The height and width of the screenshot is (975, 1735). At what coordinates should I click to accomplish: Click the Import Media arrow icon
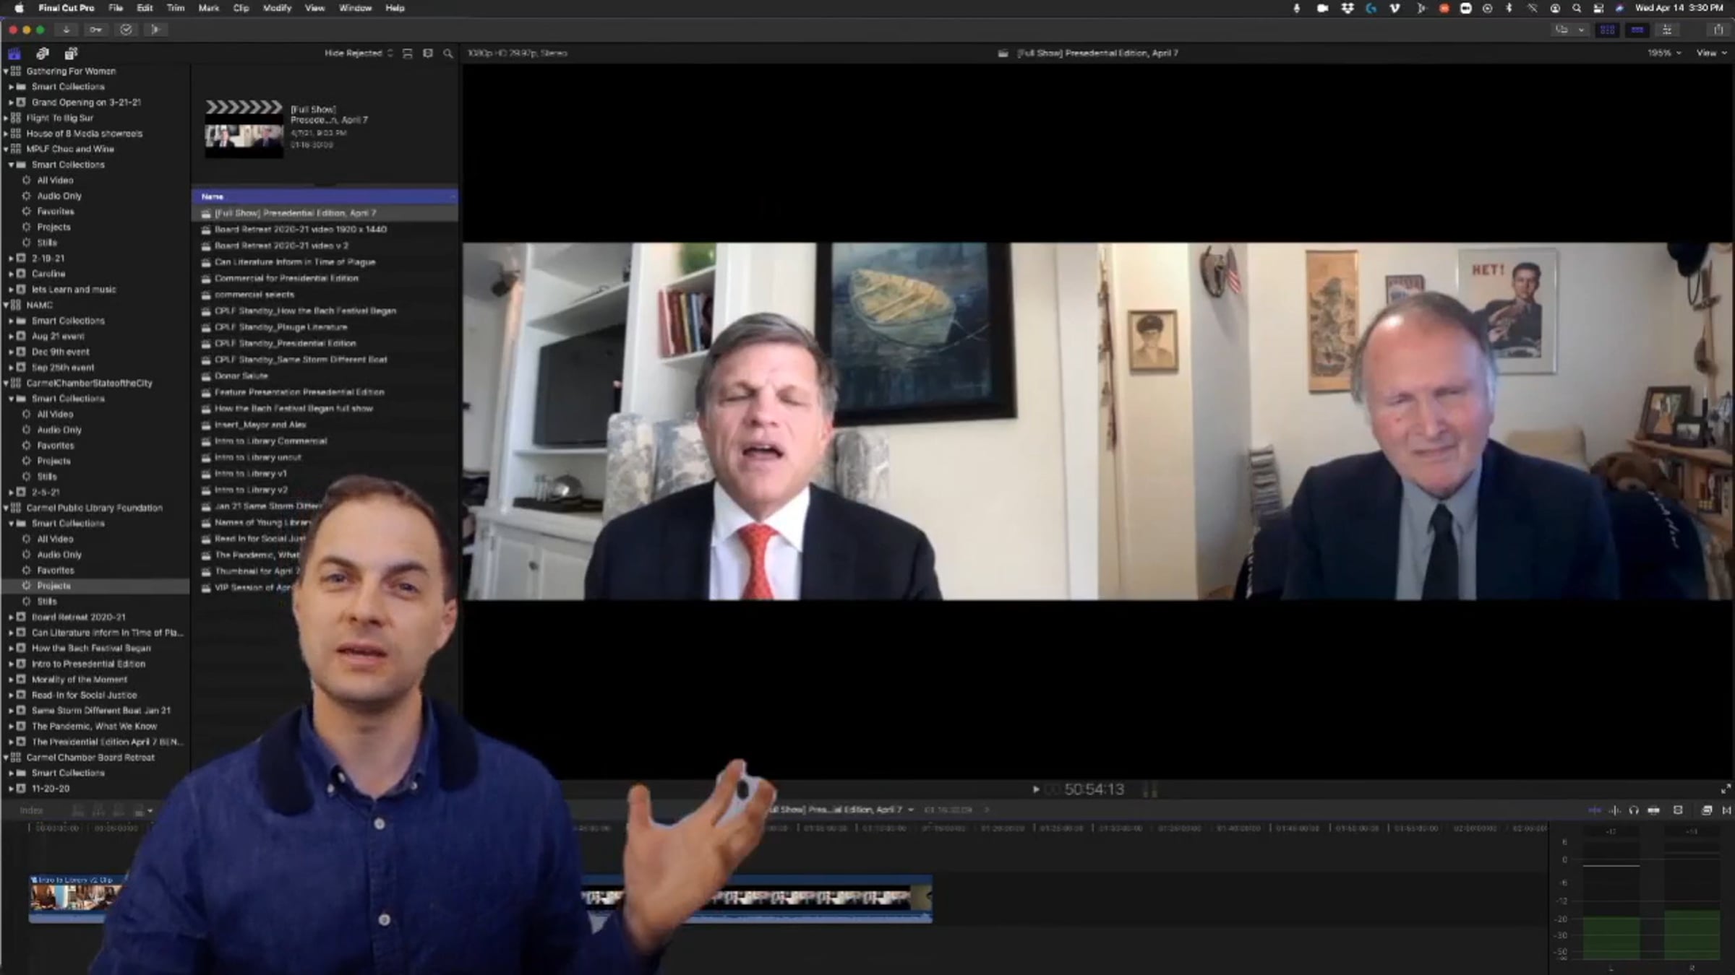66,30
